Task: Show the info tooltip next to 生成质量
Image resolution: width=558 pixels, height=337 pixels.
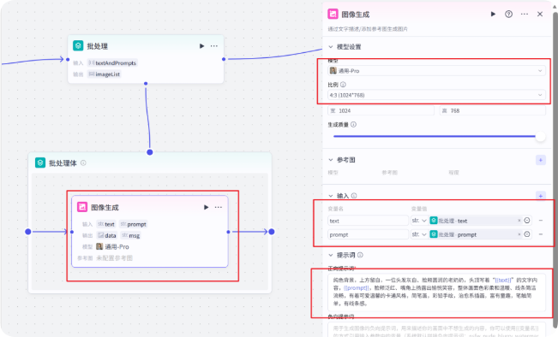Action: [x=353, y=125]
